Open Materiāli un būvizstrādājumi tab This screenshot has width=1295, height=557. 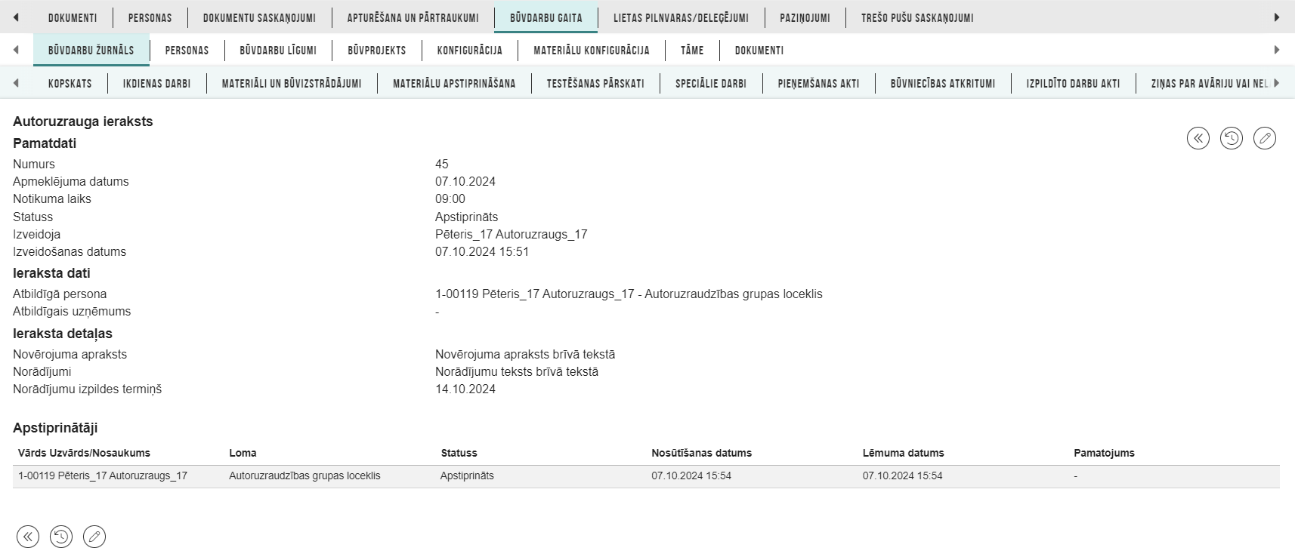click(x=292, y=83)
